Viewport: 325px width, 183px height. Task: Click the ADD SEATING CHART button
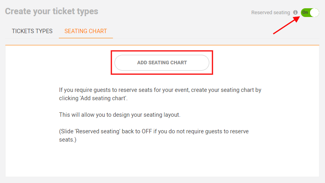point(162,63)
